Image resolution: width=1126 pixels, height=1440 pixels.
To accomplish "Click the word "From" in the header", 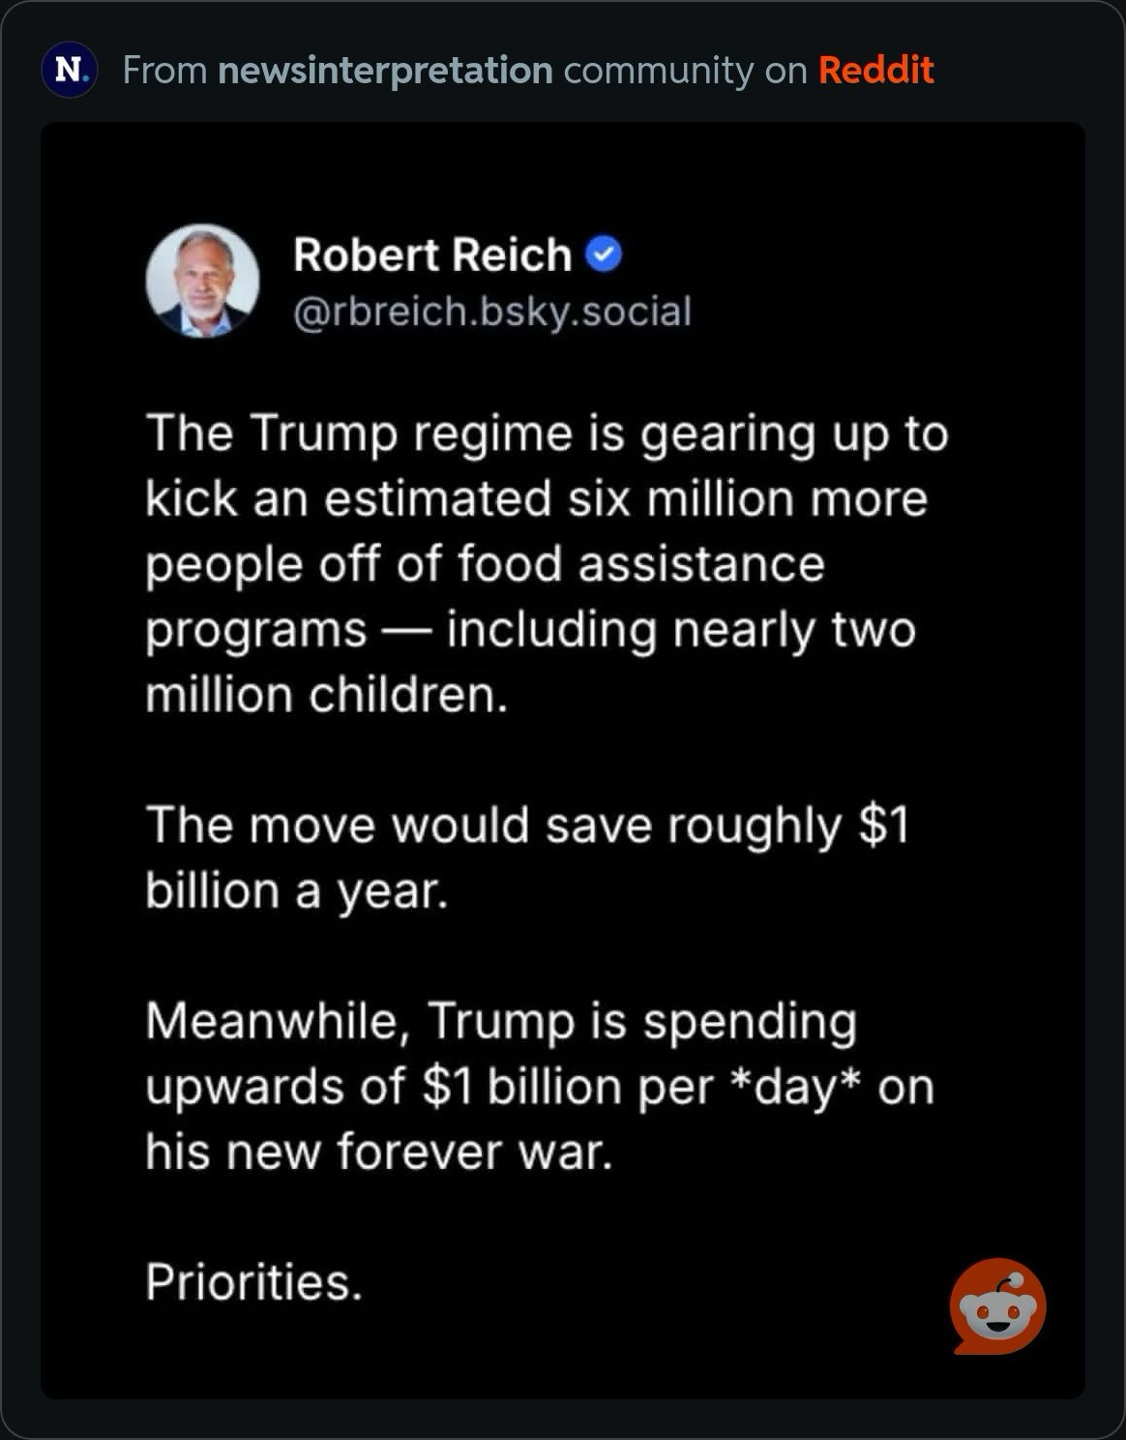I will (x=164, y=70).
